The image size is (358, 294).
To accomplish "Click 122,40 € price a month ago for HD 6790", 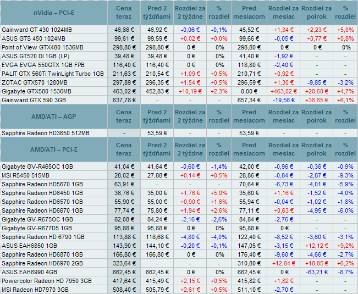I will [249, 237].
